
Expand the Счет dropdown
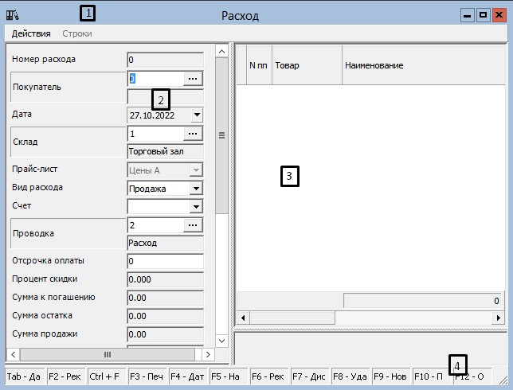pos(197,207)
